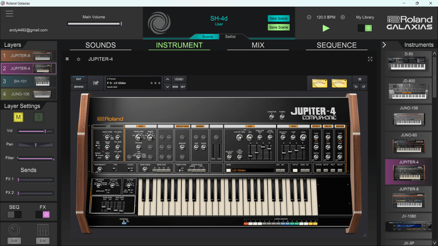Screen dimensions: 438x246
Task: Switch plugin to EDIT view
Action: coord(79,79)
